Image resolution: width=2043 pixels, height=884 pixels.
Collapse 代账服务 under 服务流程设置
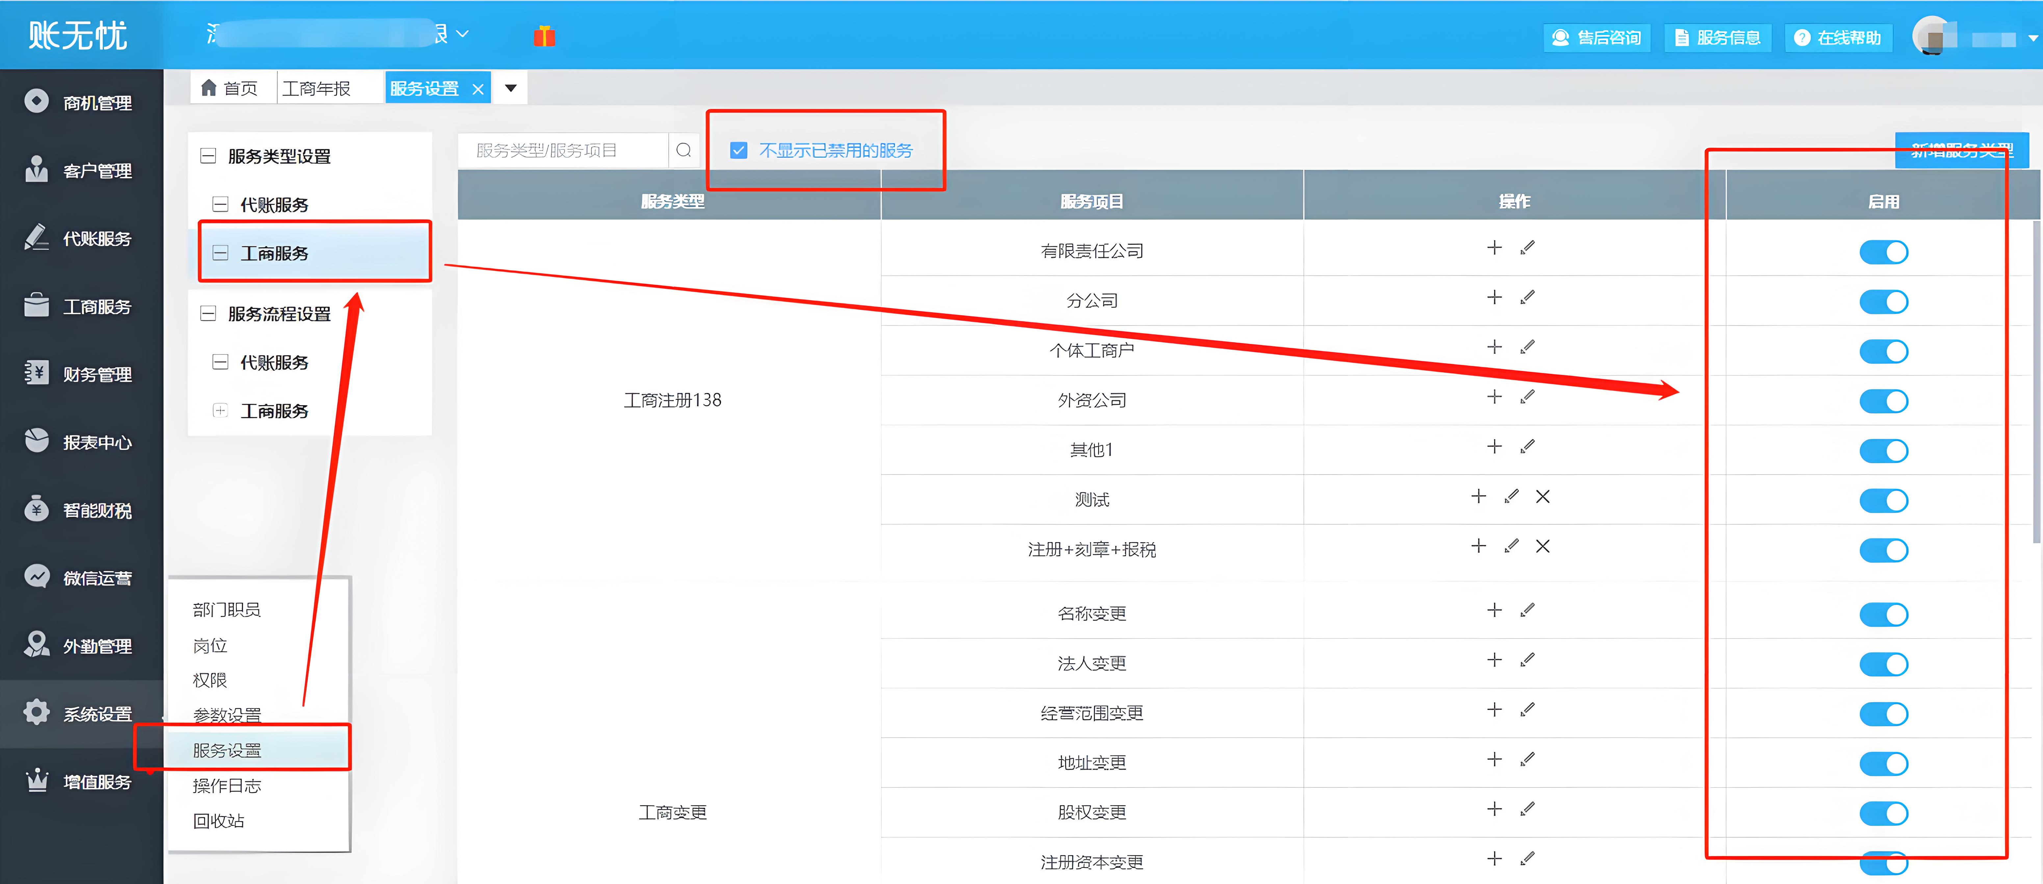[x=220, y=362]
